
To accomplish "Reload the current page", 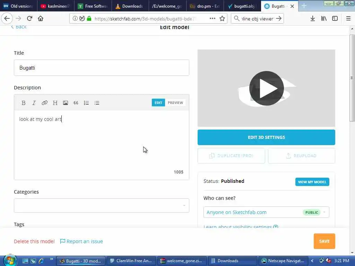I will [x=29, y=19].
